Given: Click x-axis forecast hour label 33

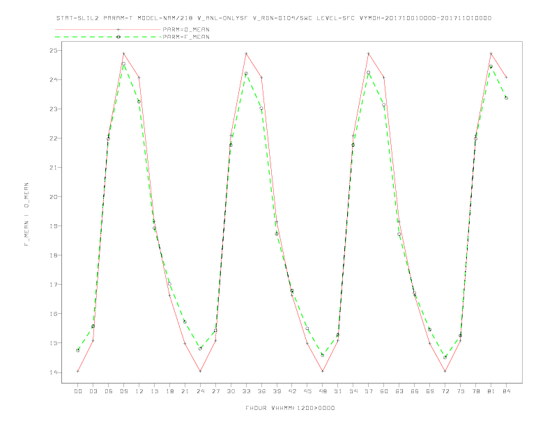Looking at the screenshot, I should point(246,391).
